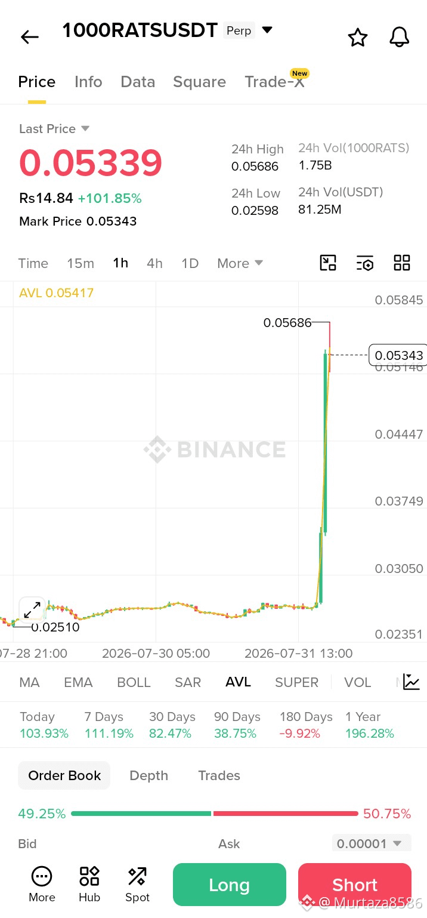The height and width of the screenshot is (918, 427).
Task: Tap the red Short button
Action: tap(355, 885)
